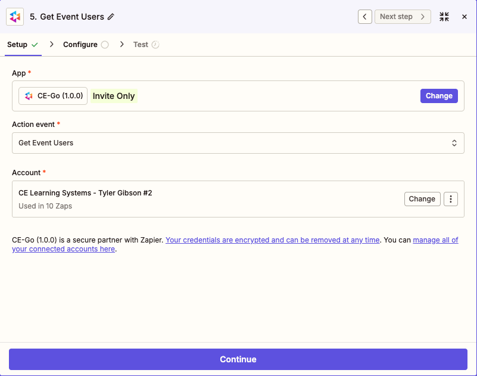Image resolution: width=477 pixels, height=376 pixels.
Task: Click the chevron between Configure and Test
Action: (x=121, y=45)
